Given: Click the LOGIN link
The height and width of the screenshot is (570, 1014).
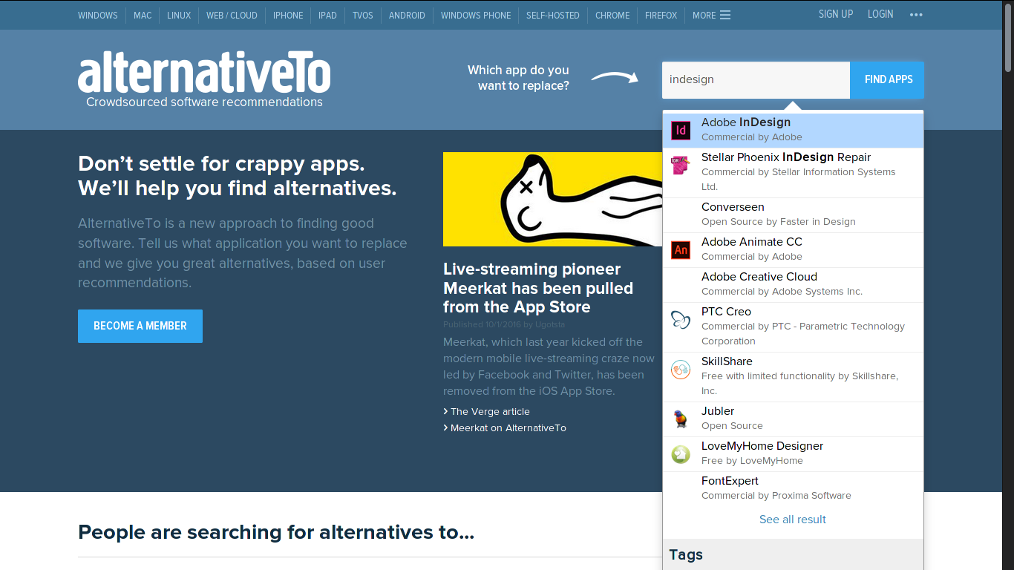Looking at the screenshot, I should click(x=880, y=14).
